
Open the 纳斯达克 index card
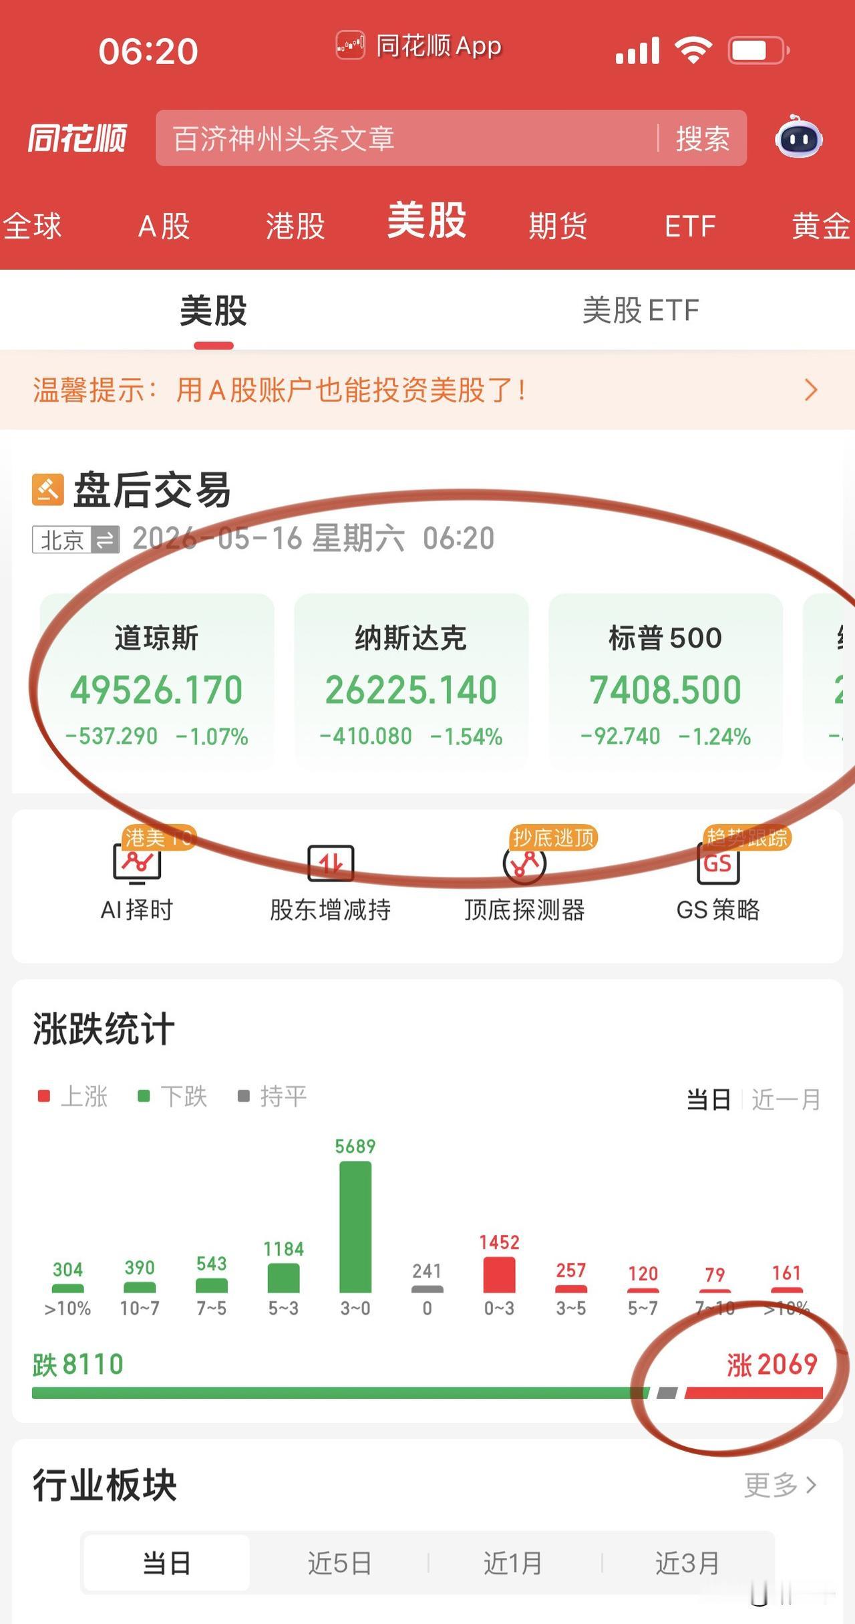coord(411,680)
